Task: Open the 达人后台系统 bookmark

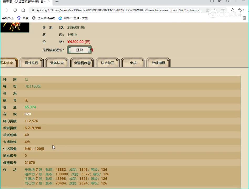Action: 44,18
